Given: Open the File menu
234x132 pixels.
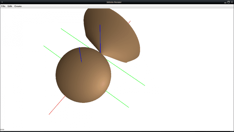Looking at the screenshot, I should click(3, 6).
